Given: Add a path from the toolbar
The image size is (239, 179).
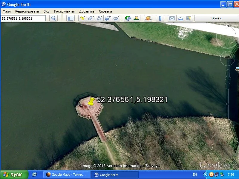Looking at the screenshot, I should 99,18.
